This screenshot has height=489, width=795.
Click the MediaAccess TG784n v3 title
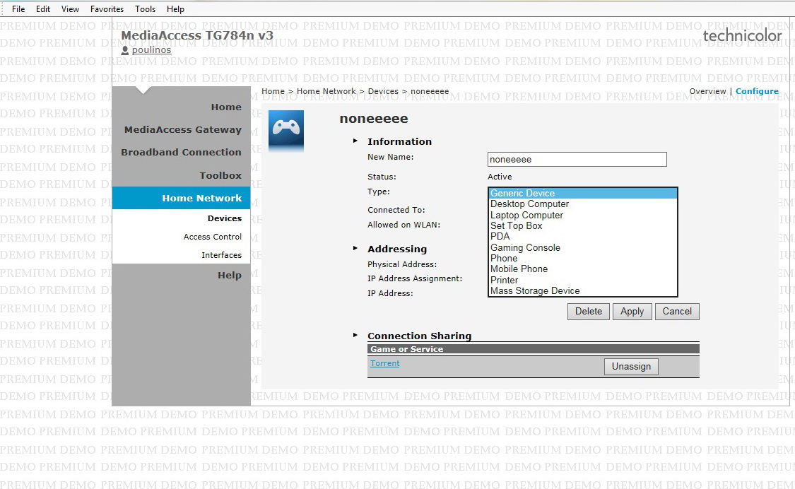click(x=197, y=35)
